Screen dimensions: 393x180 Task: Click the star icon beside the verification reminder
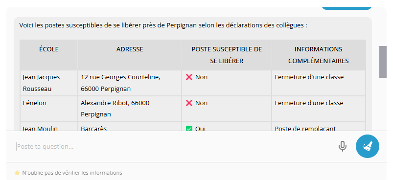17,173
